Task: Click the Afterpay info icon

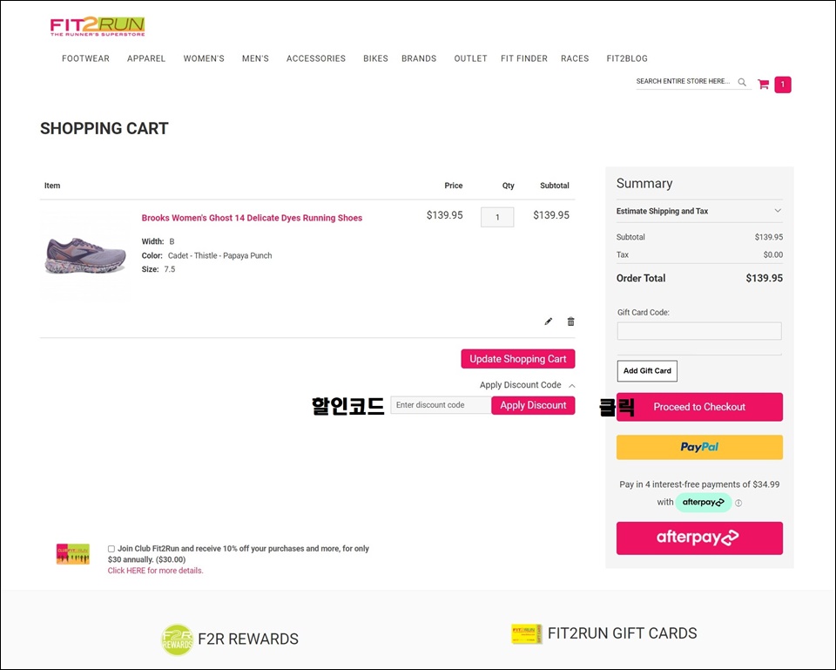Action: coord(738,503)
